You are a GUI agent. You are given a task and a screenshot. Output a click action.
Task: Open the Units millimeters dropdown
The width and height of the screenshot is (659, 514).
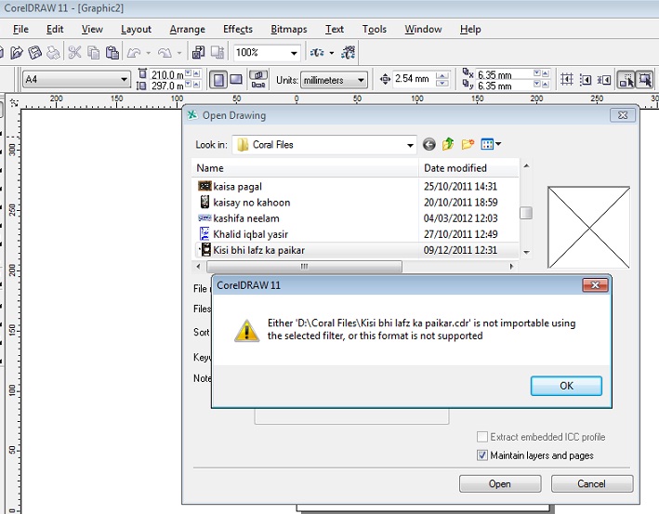tap(361, 80)
